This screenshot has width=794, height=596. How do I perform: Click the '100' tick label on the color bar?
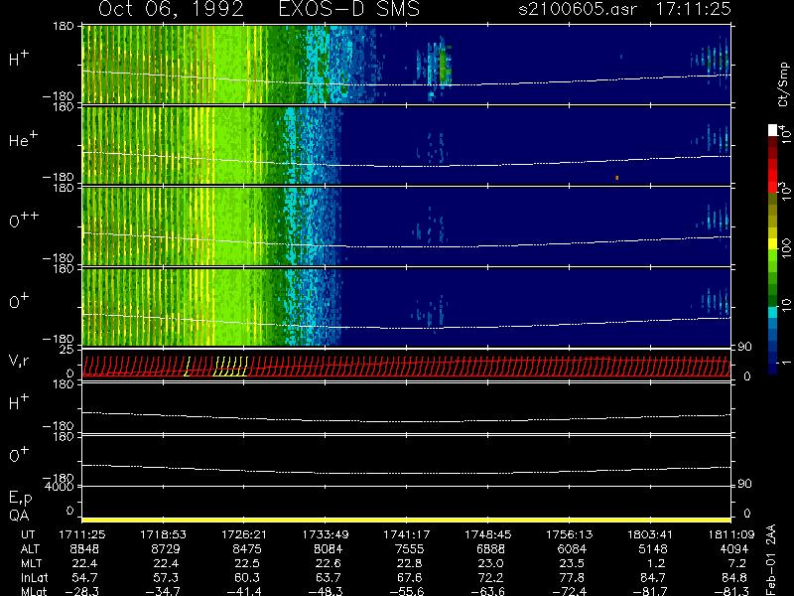tap(785, 247)
